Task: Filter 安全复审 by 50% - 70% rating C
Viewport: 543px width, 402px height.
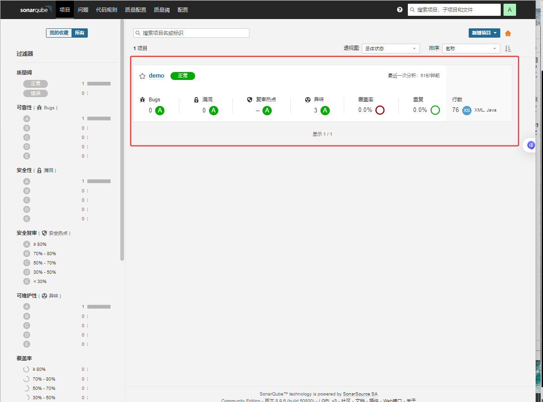Action: [x=39, y=263]
